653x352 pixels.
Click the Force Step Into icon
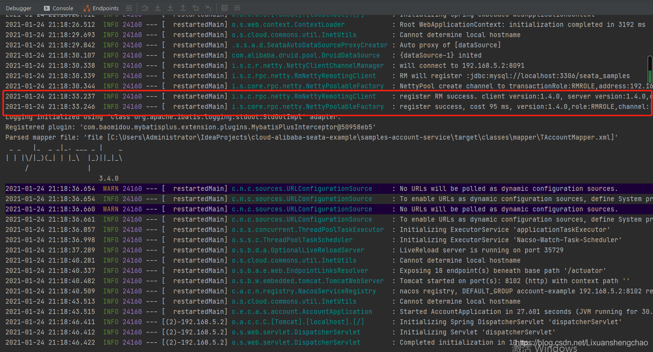170,8
